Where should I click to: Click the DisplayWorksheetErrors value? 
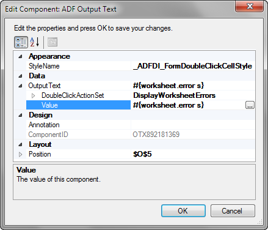[174, 95]
